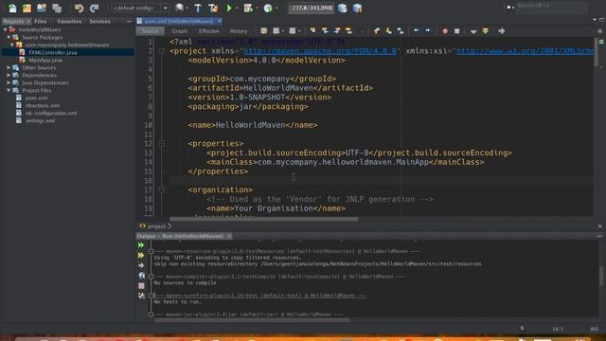
Task: Close the pom.xml editor tab
Action: click(x=220, y=21)
